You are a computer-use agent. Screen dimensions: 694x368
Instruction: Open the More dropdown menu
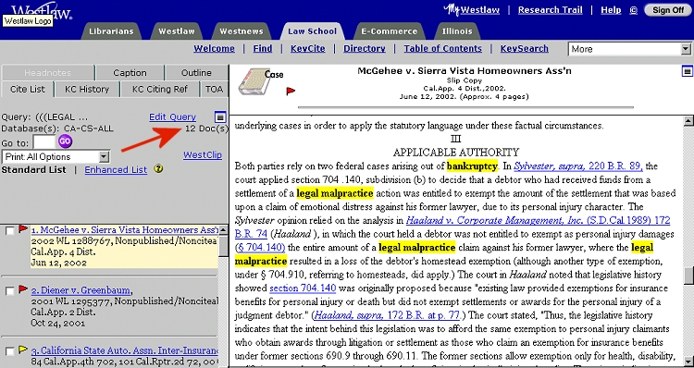(629, 49)
